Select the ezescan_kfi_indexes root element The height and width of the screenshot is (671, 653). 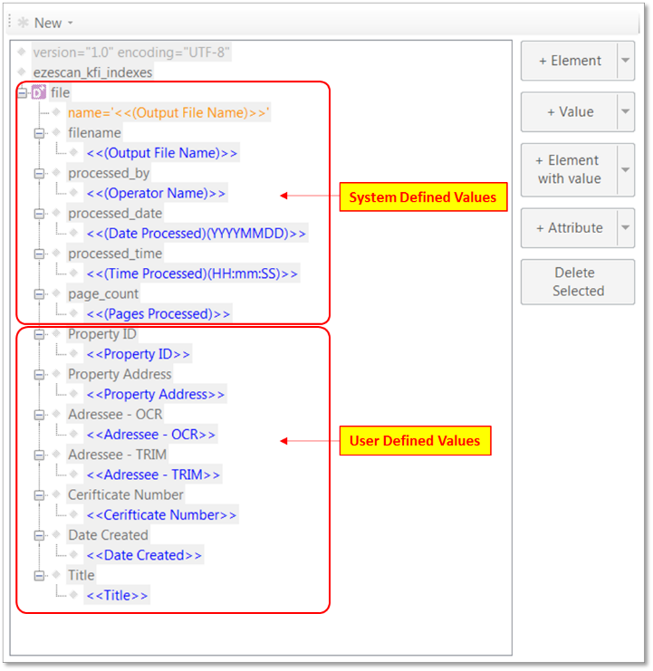tap(93, 72)
